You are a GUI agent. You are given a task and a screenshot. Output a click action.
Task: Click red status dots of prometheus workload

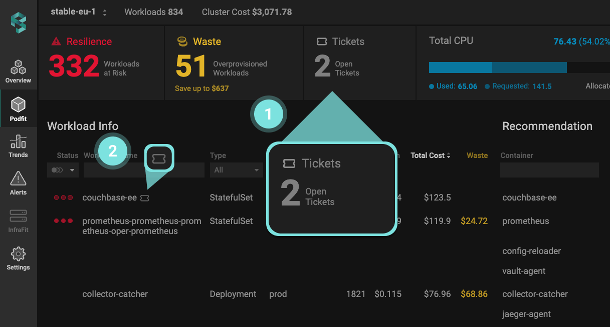[63, 220]
